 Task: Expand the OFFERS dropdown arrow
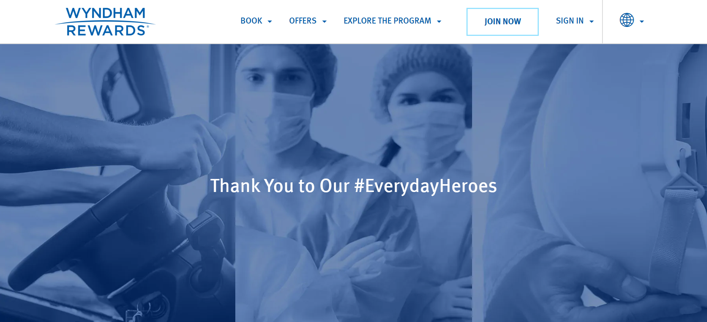pos(324,22)
